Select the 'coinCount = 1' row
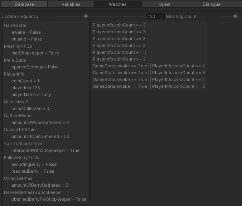The image size is (242, 206). (25, 81)
